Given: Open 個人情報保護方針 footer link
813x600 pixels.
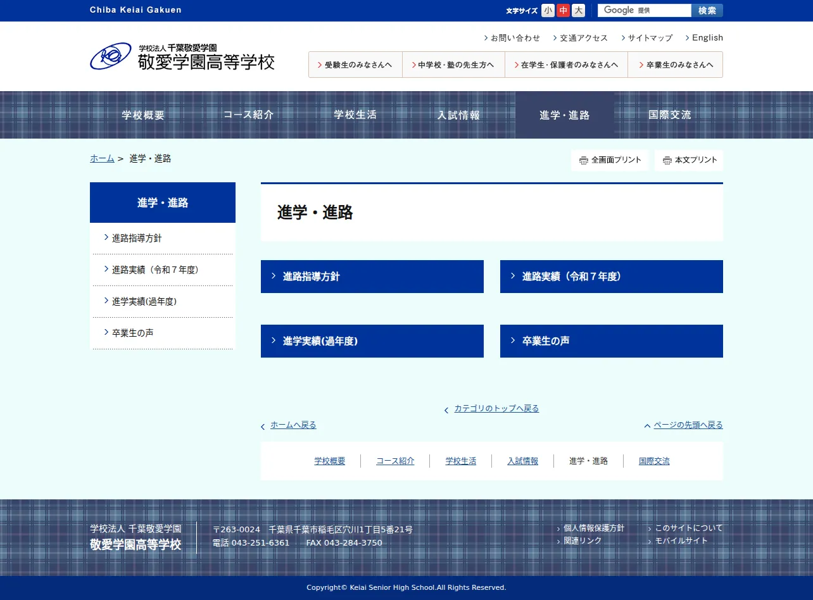Looking at the screenshot, I should [594, 528].
